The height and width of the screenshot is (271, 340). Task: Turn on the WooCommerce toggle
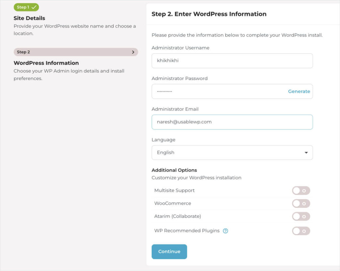[301, 204]
